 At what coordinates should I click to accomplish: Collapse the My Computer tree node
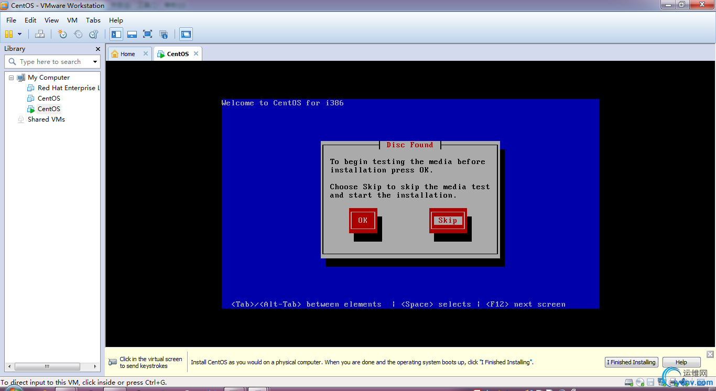(x=12, y=78)
